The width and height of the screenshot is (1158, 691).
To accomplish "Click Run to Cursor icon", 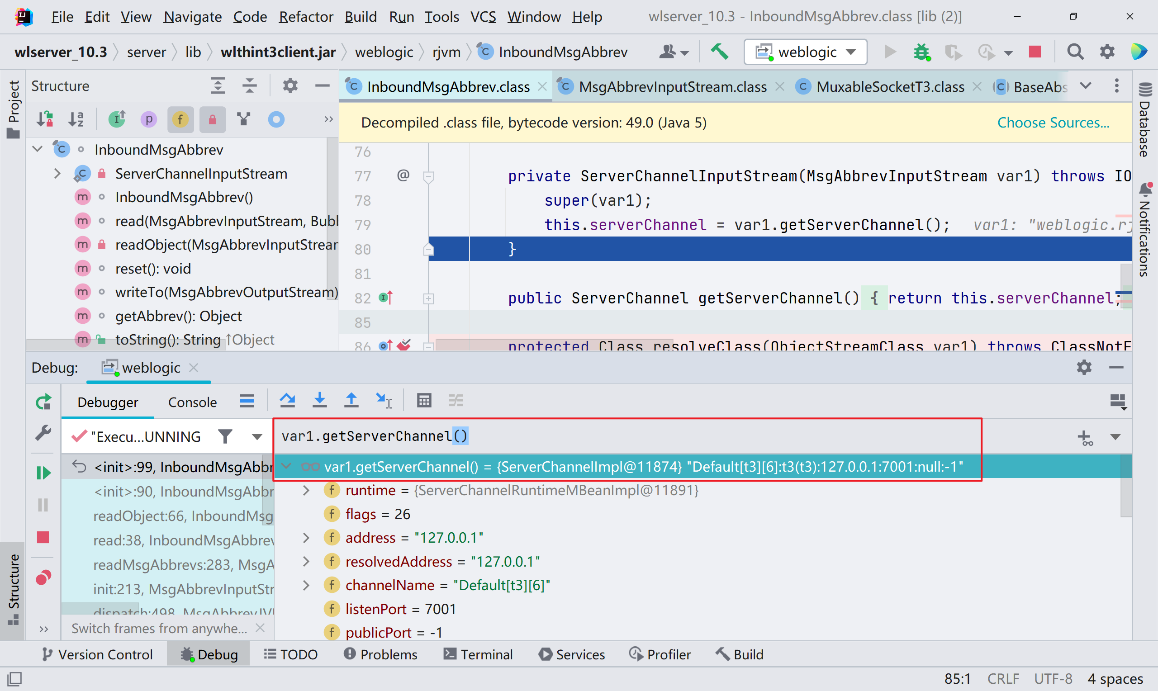I will 384,400.
